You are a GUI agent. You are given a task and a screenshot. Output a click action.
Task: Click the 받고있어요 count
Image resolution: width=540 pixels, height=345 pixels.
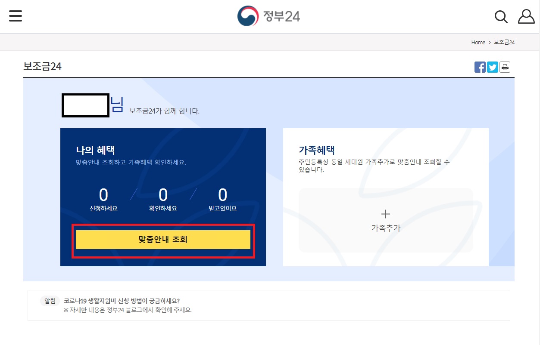pyautogui.click(x=222, y=195)
